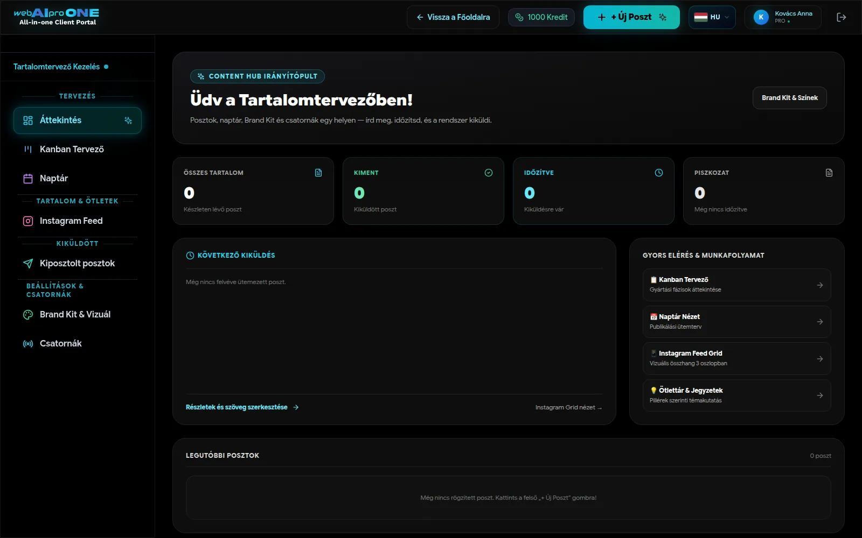The width and height of the screenshot is (862, 538).
Task: Click the document icon on Összes Tartalom card
Action: point(318,173)
